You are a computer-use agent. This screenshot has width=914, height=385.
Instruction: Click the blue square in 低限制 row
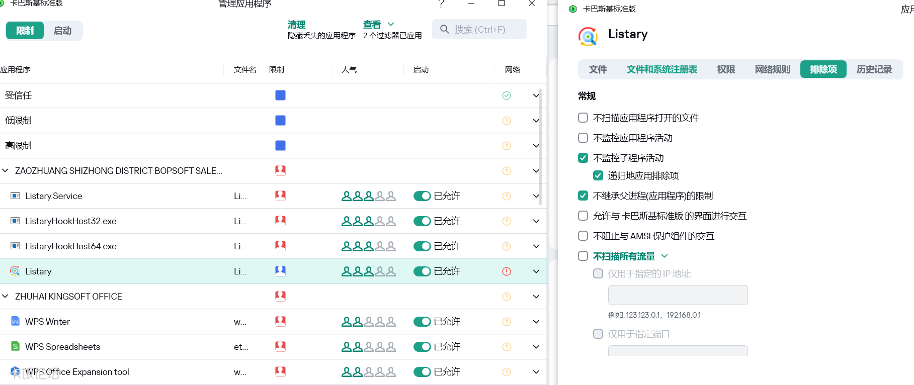tap(280, 120)
